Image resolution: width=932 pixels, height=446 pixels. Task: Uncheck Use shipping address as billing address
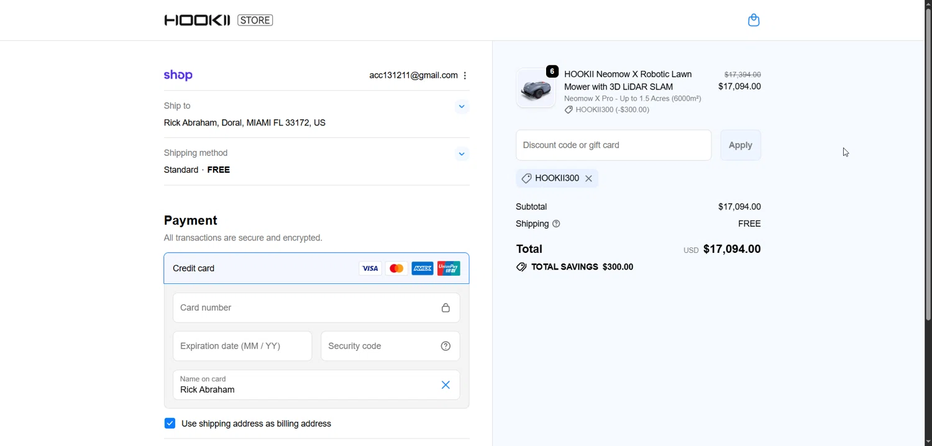tap(170, 424)
